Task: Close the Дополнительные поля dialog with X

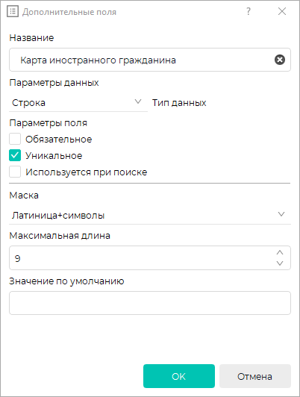Action: point(282,11)
